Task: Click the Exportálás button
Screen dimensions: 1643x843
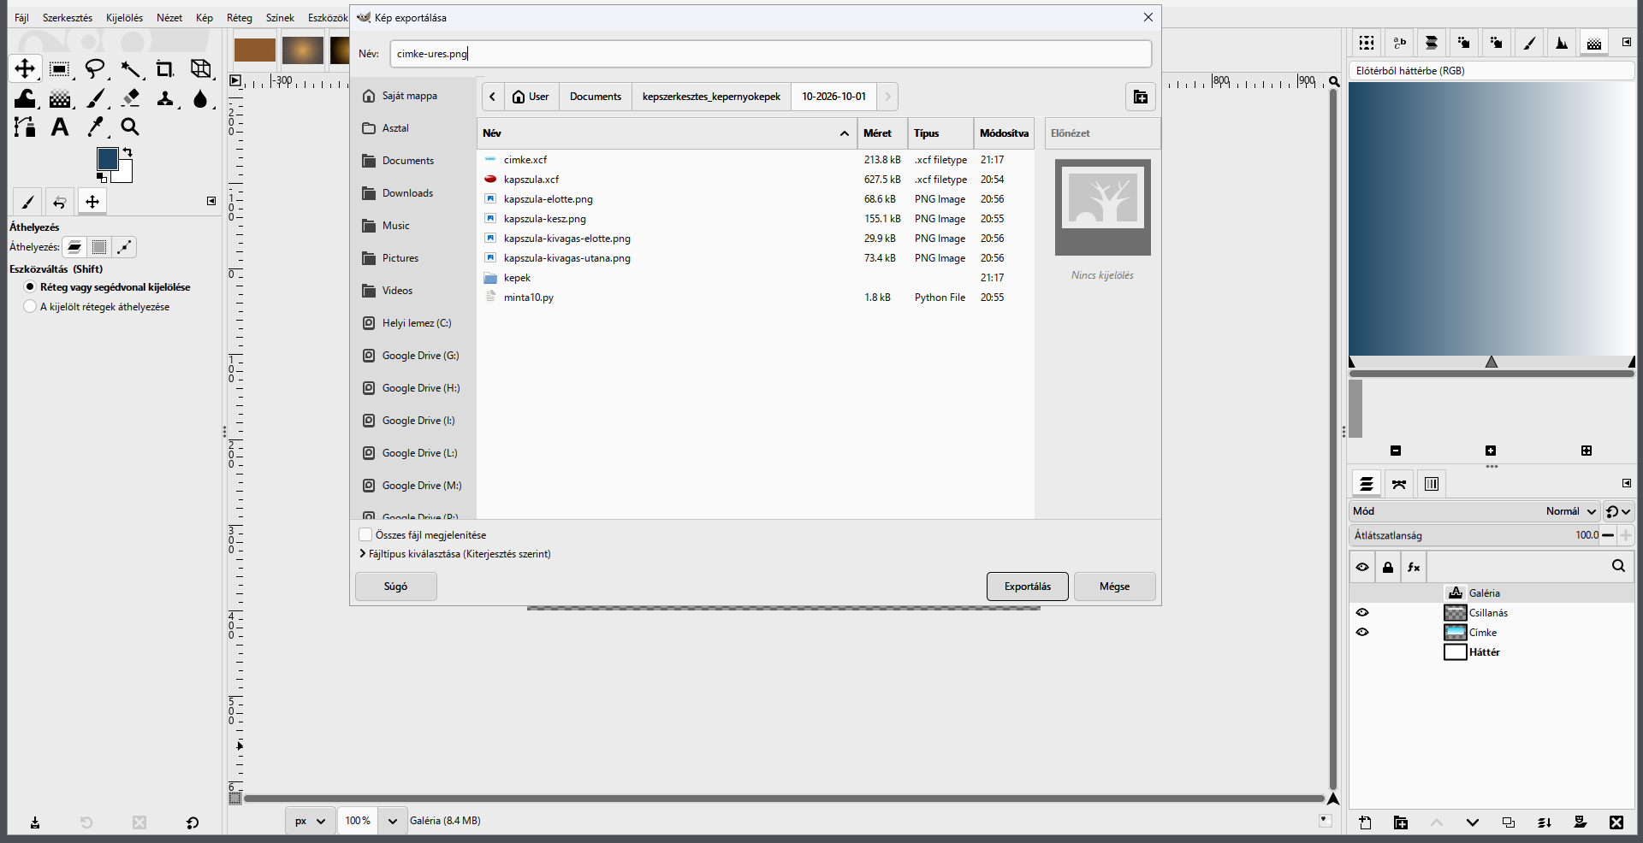Action: point(1028,587)
